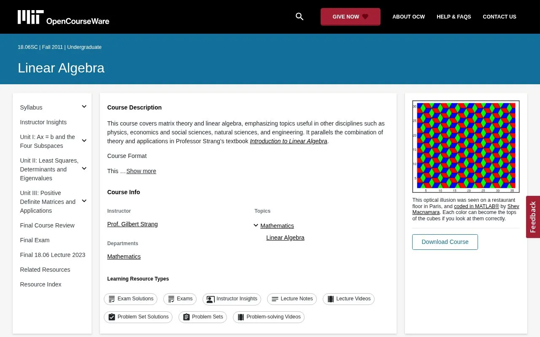Image resolution: width=540 pixels, height=337 pixels.
Task: Open Final 18.06 Lecture 2023
Action: tap(53, 255)
